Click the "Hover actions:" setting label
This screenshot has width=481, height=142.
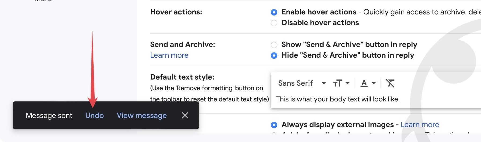pos(176,12)
